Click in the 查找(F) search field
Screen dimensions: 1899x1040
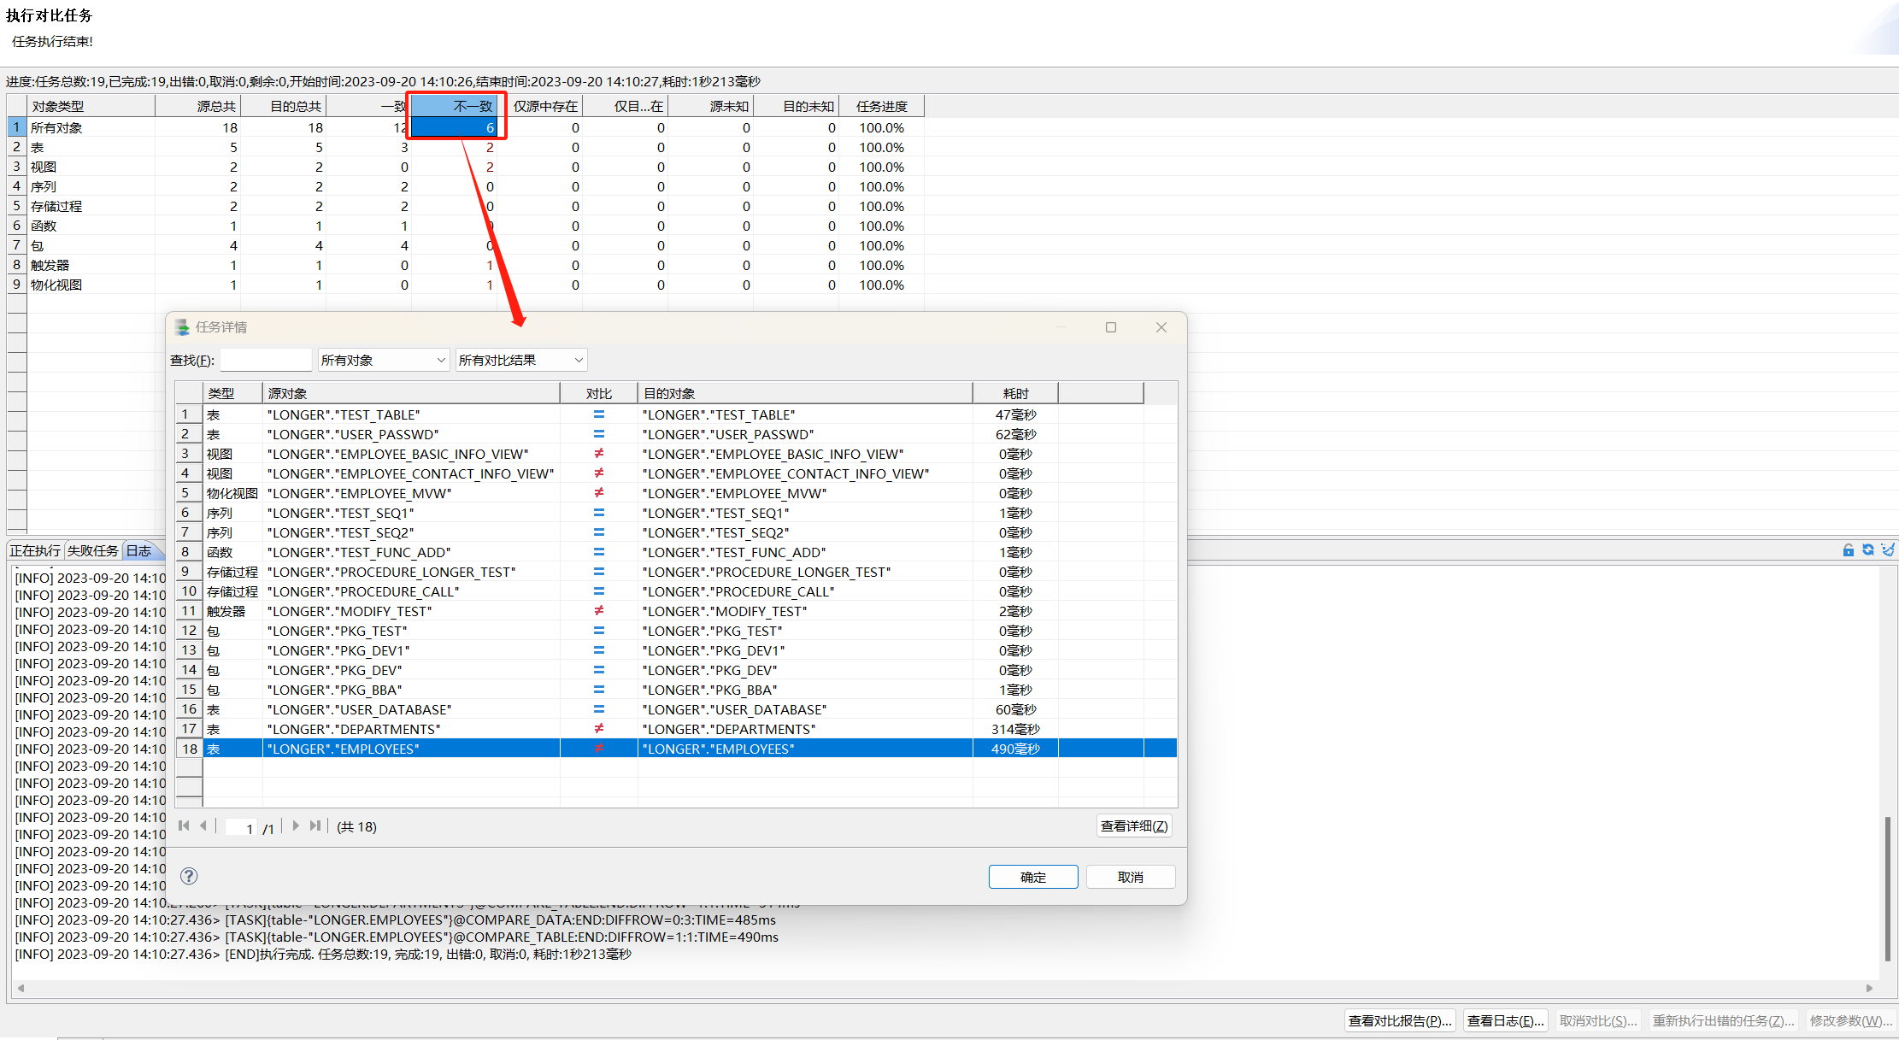coord(266,361)
